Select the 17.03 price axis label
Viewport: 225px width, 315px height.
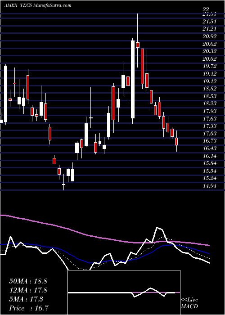point(209,134)
